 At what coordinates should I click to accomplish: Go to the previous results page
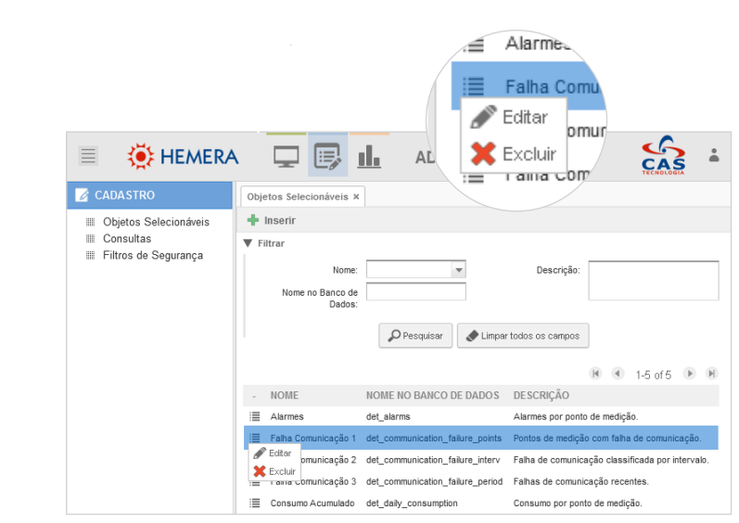coord(618,374)
